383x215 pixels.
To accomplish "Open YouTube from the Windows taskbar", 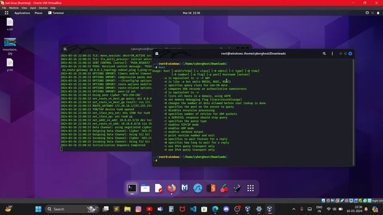I will click(x=149, y=209).
